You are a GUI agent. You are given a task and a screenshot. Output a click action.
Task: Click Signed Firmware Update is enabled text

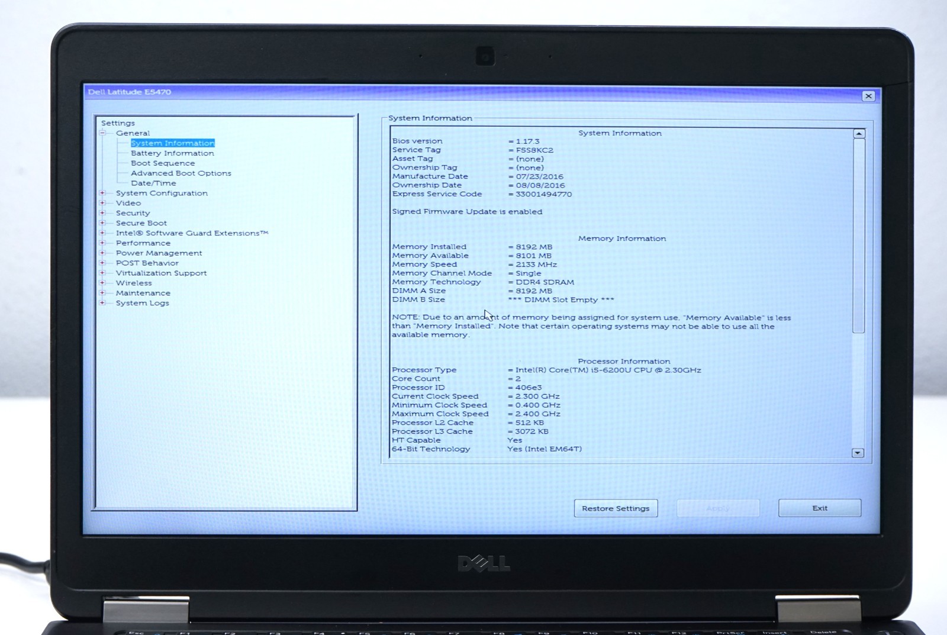[467, 212]
